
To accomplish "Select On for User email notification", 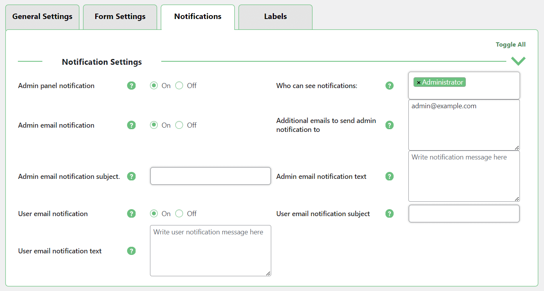I will tap(154, 214).
